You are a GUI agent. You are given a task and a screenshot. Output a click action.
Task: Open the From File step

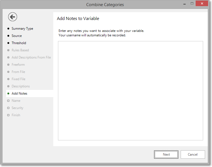[x=18, y=72]
